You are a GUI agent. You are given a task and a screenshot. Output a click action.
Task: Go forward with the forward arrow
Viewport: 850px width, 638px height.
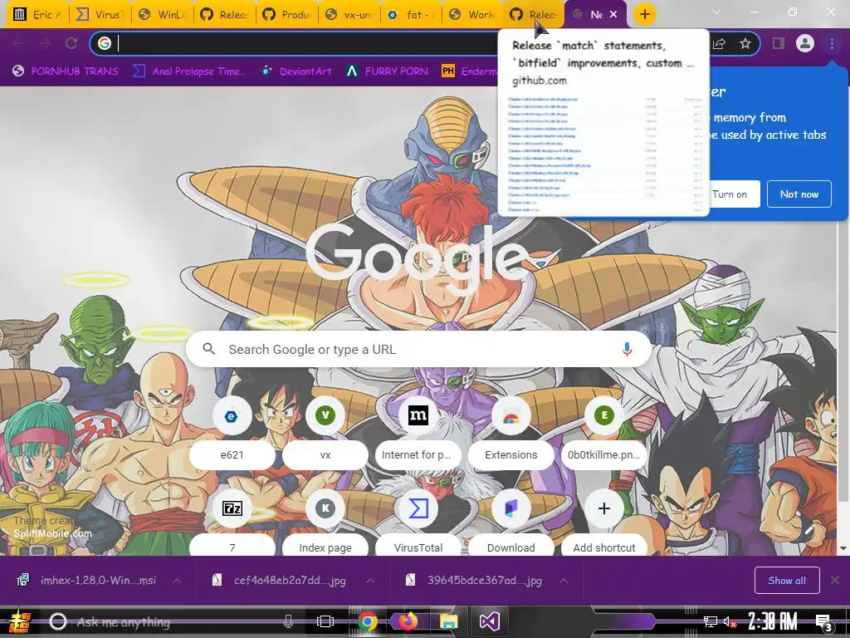coord(45,43)
